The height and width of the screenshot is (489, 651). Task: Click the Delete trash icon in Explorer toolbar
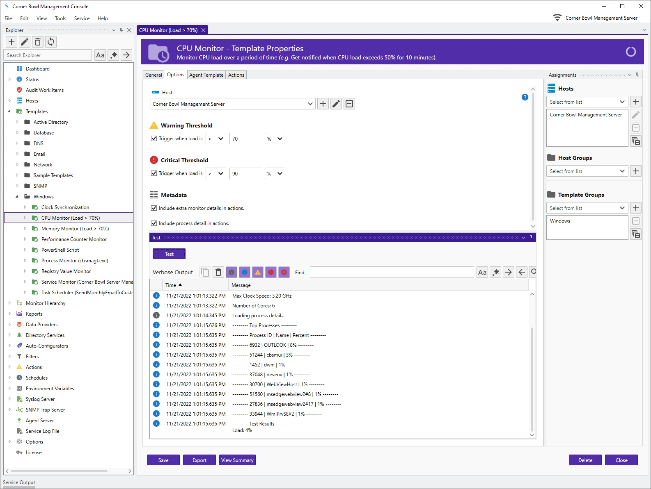tap(38, 42)
